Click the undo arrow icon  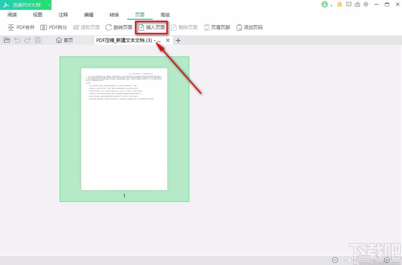17,40
